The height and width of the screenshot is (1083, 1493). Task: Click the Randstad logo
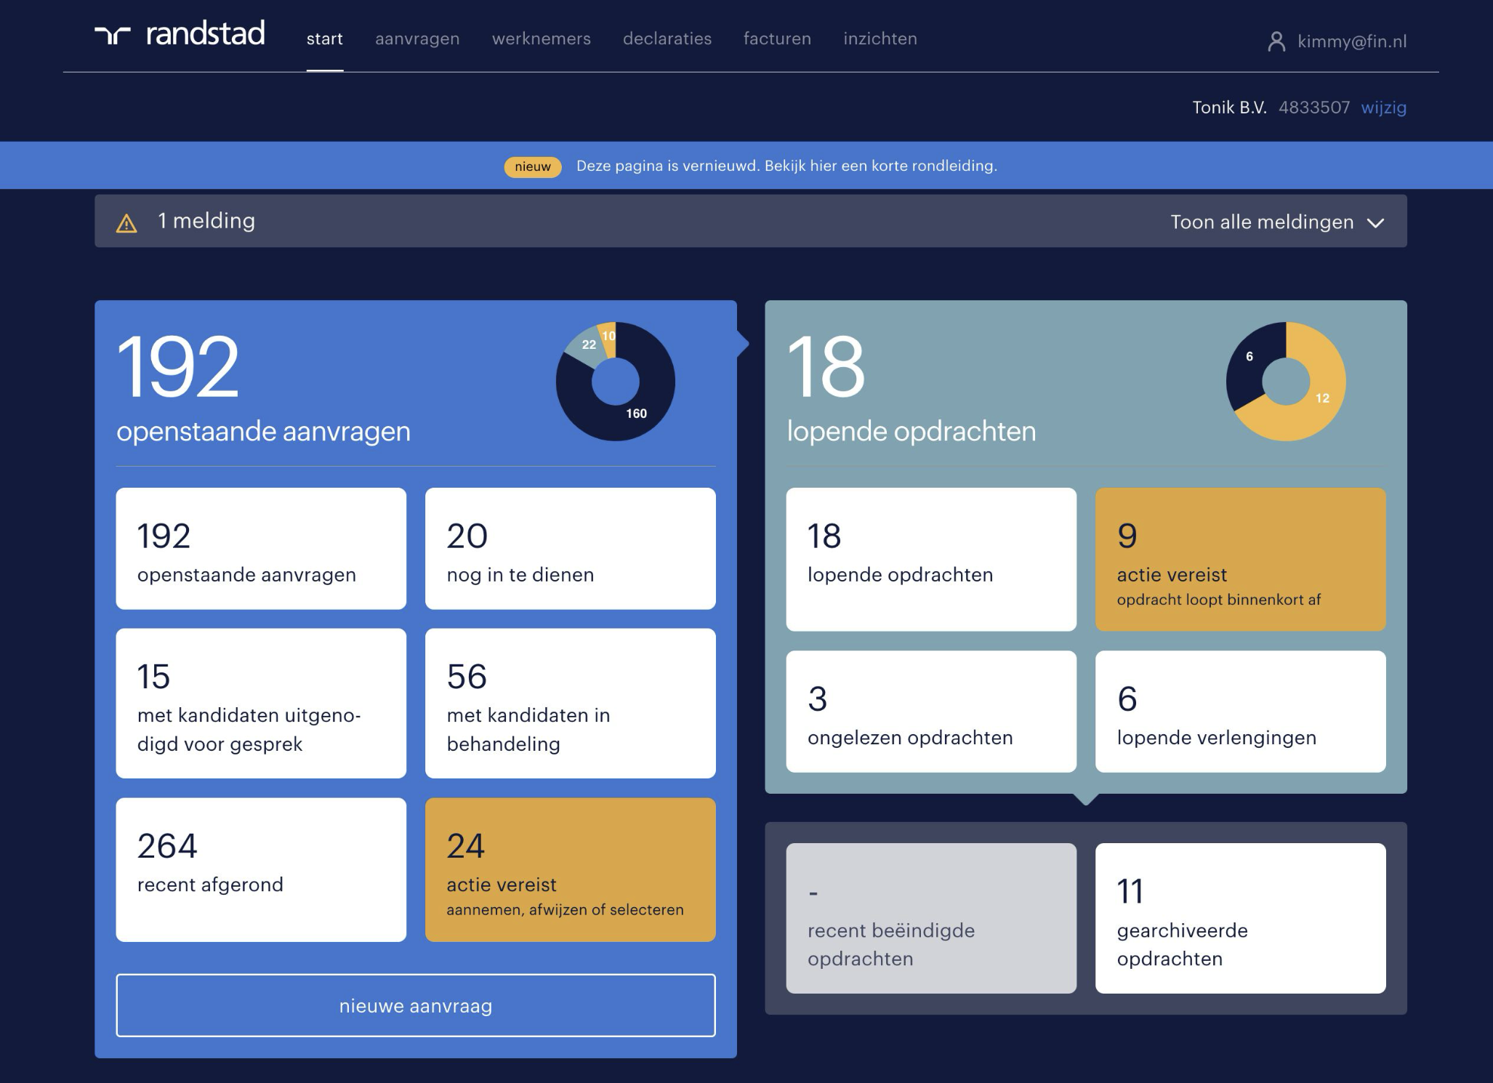coord(180,34)
